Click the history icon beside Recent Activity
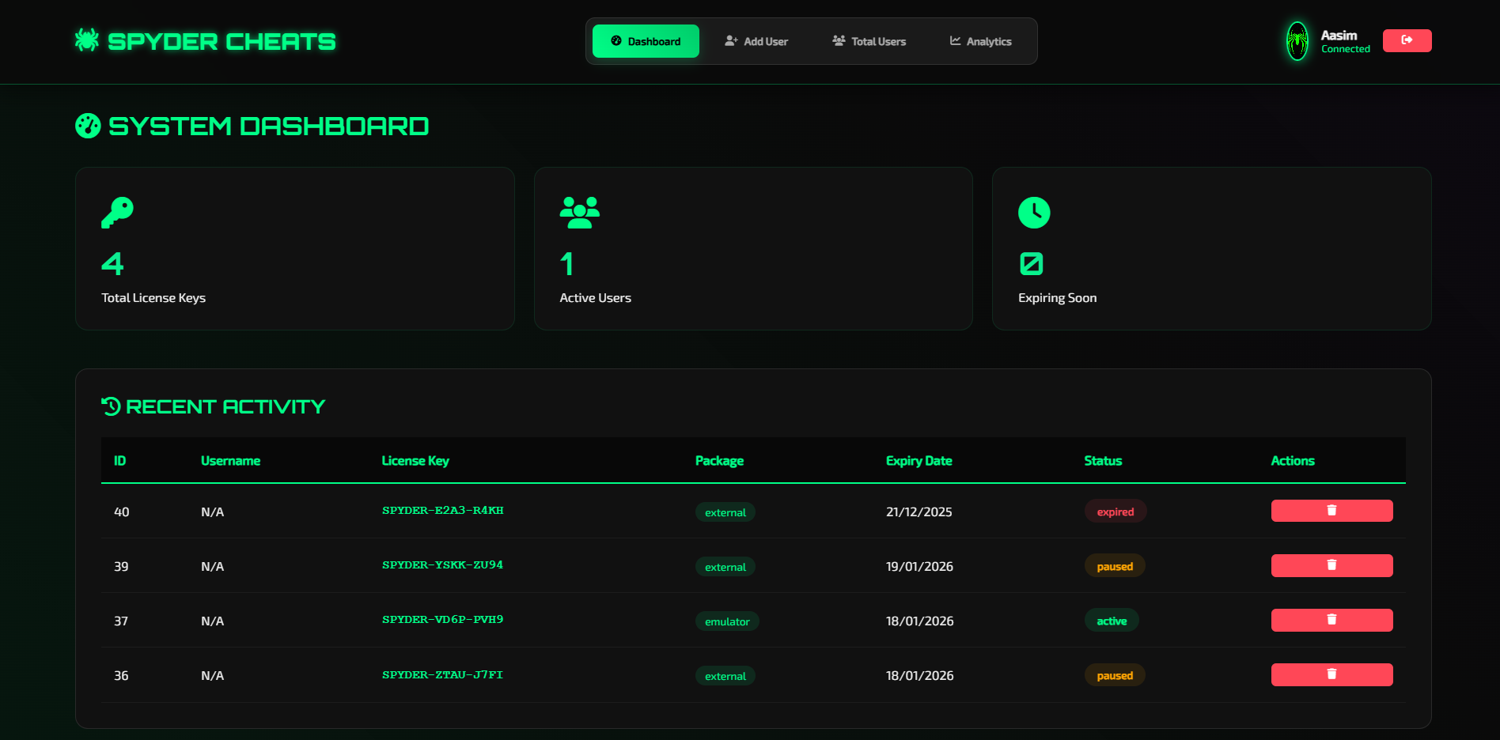The width and height of the screenshot is (1500, 740). 110,406
